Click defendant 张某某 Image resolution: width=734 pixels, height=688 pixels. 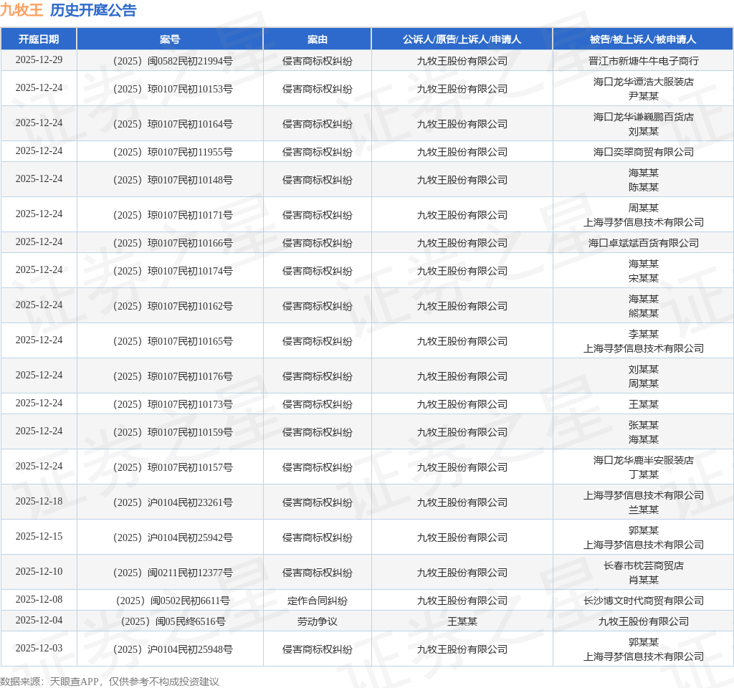click(x=644, y=426)
